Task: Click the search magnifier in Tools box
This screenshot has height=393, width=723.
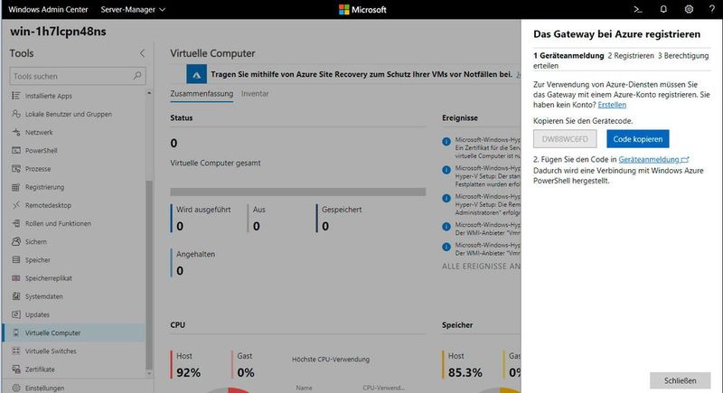Action: (137, 76)
